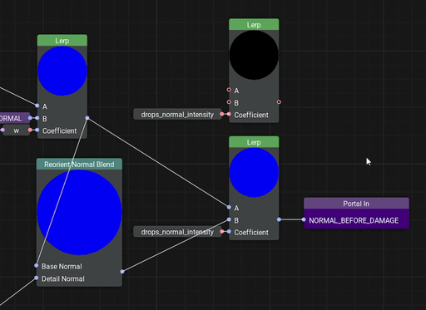426x310 pixels.
Task: Click output socket of Lerp feeding Portal In
Action: (279, 219)
